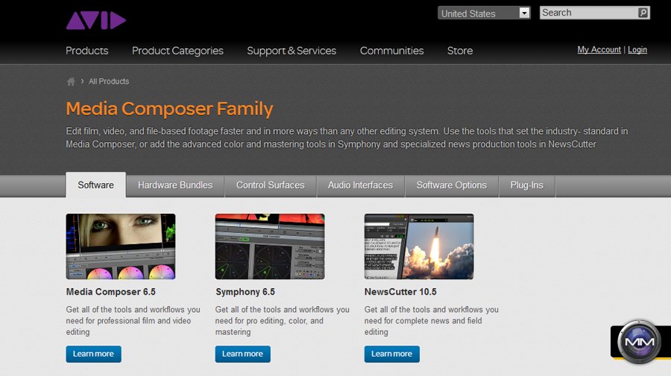This screenshot has width=671, height=376.
Task: Open the Products menu
Action: (x=86, y=51)
